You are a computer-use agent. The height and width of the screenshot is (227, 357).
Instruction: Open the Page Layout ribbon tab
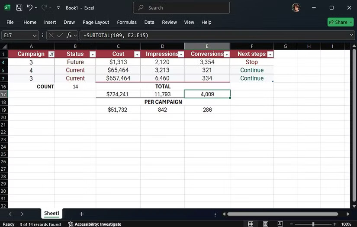point(96,22)
